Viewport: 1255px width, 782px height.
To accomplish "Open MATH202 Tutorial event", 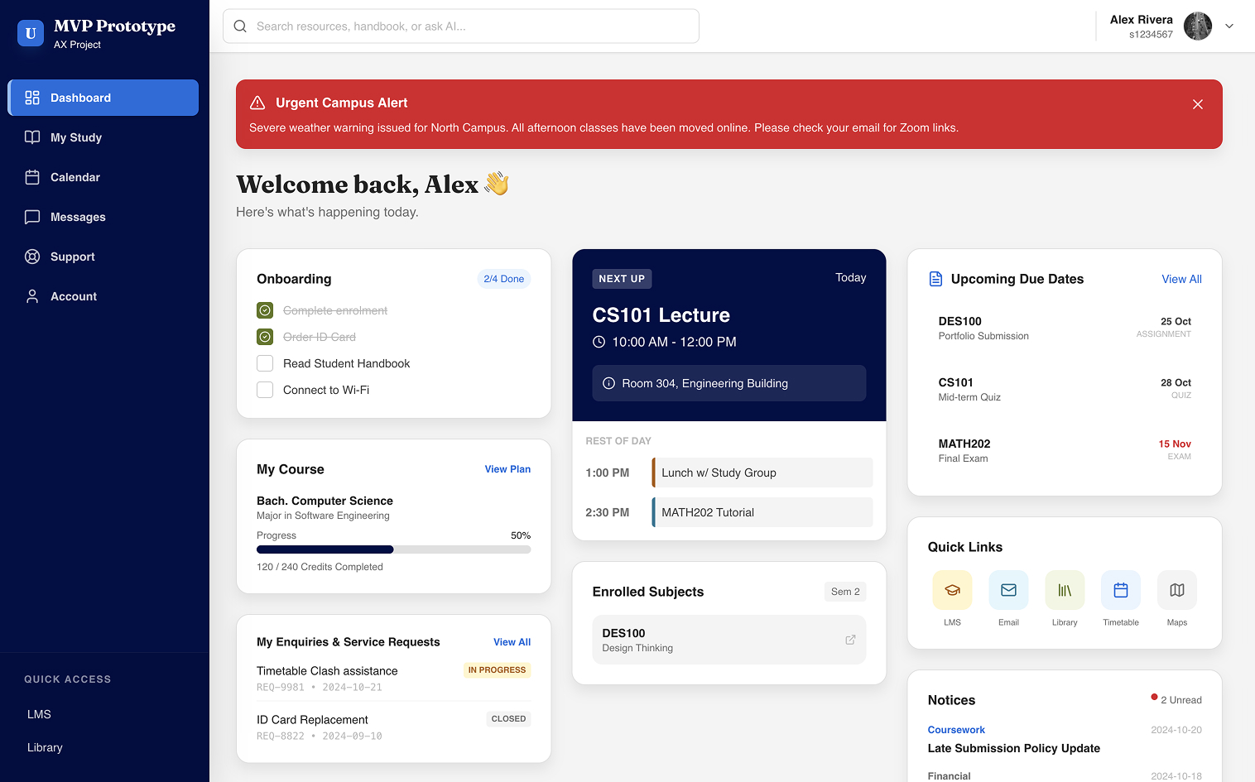I will click(762, 512).
